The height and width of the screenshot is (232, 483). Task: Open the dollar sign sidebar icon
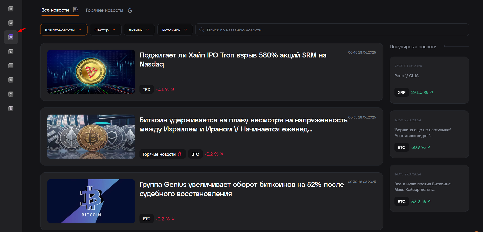pyautogui.click(x=11, y=52)
